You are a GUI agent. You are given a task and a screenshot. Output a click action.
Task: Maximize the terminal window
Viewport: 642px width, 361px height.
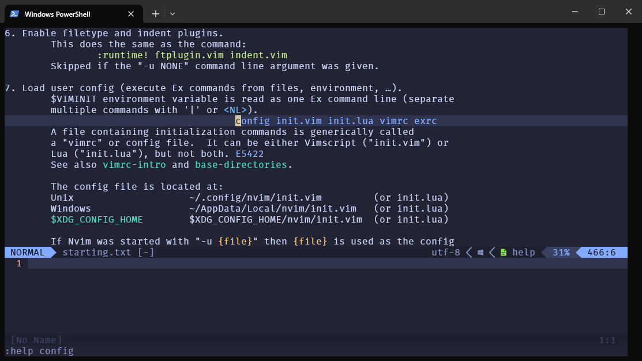pyautogui.click(x=602, y=12)
